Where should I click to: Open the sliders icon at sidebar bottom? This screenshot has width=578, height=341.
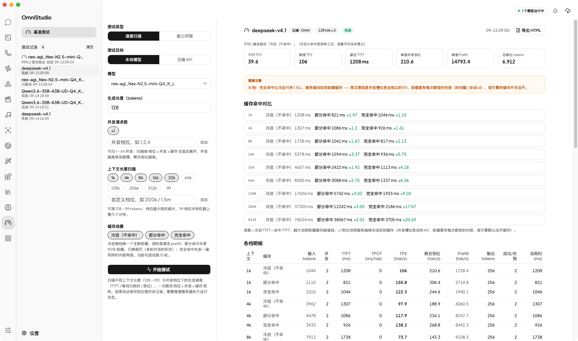(8, 330)
